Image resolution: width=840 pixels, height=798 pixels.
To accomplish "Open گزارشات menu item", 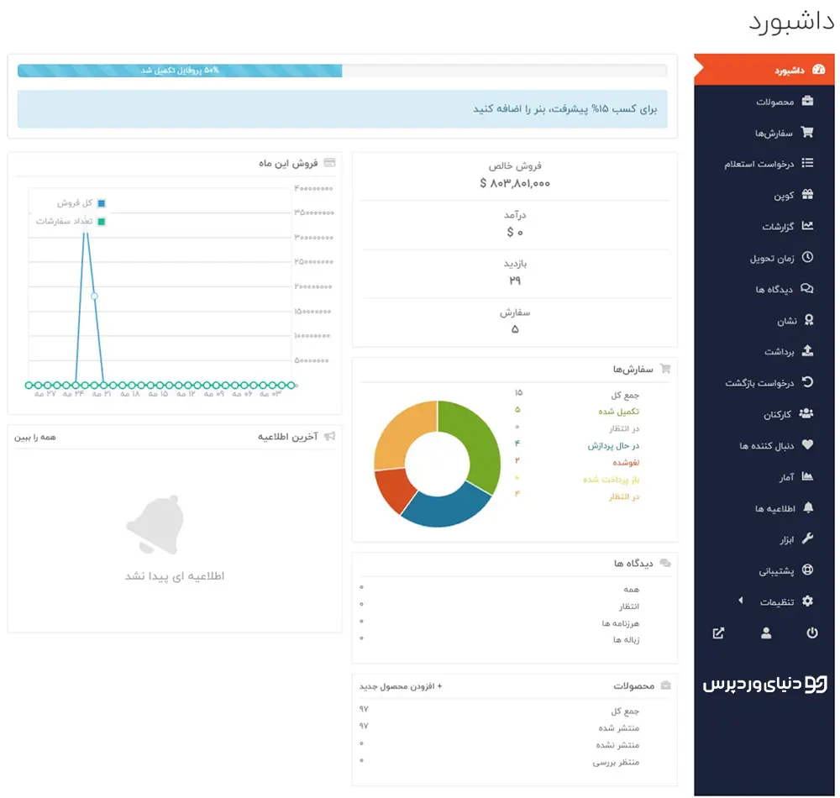I will pyautogui.click(x=764, y=226).
